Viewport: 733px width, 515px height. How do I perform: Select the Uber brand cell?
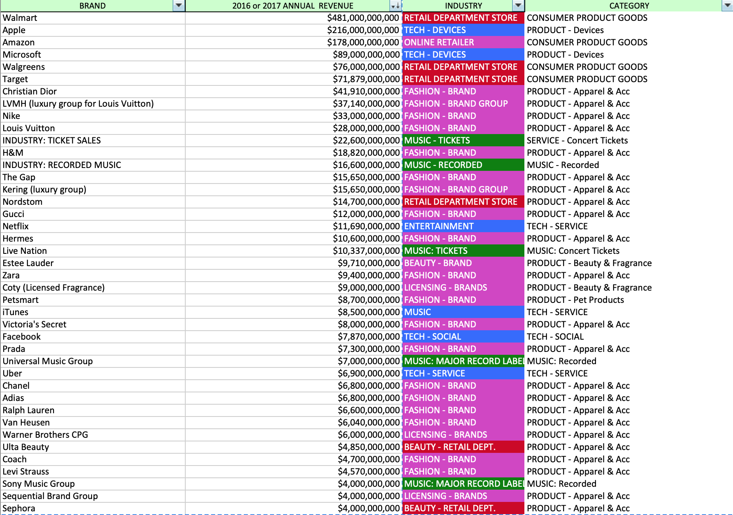pyautogui.click(x=93, y=374)
